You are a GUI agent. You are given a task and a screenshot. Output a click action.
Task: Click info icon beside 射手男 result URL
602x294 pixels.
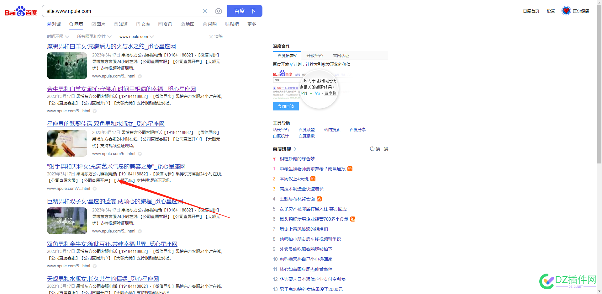95,189
